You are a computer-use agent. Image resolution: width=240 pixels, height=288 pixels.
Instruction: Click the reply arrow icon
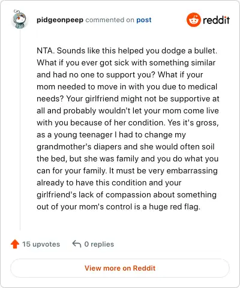click(77, 244)
